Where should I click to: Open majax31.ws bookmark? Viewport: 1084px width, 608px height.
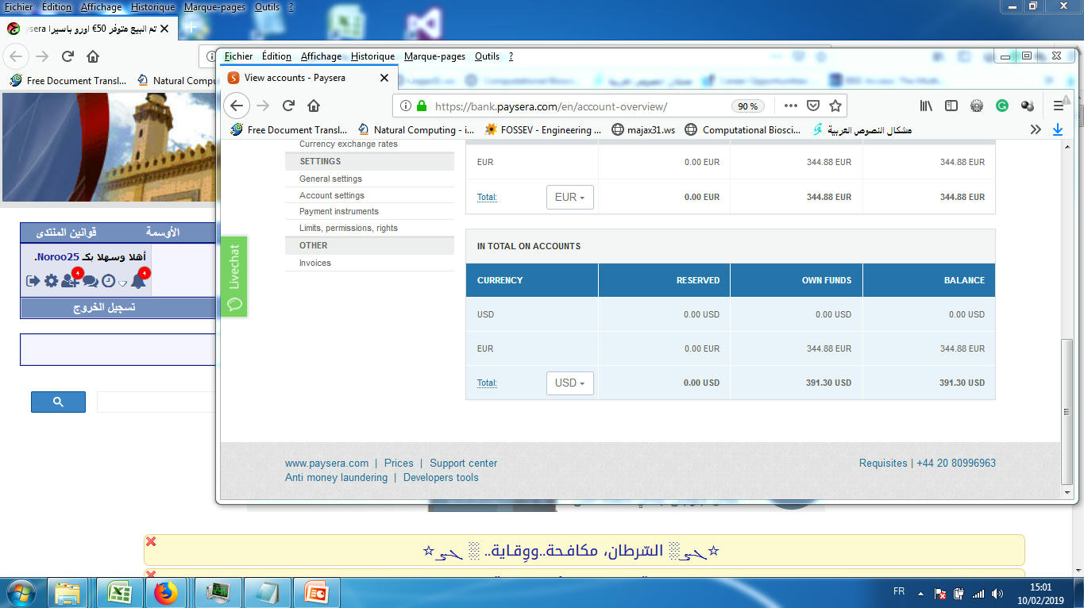tap(643, 129)
